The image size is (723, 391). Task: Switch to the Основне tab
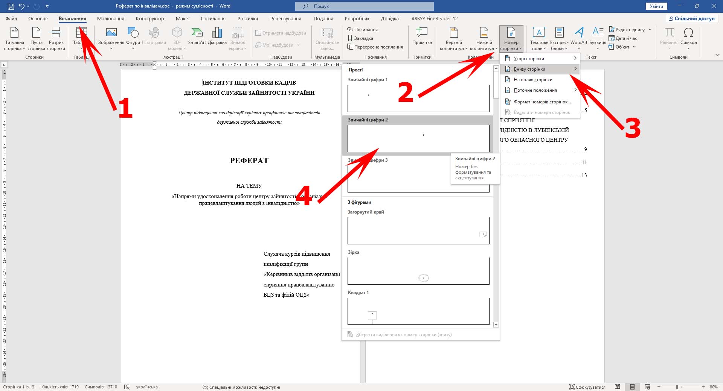point(38,18)
